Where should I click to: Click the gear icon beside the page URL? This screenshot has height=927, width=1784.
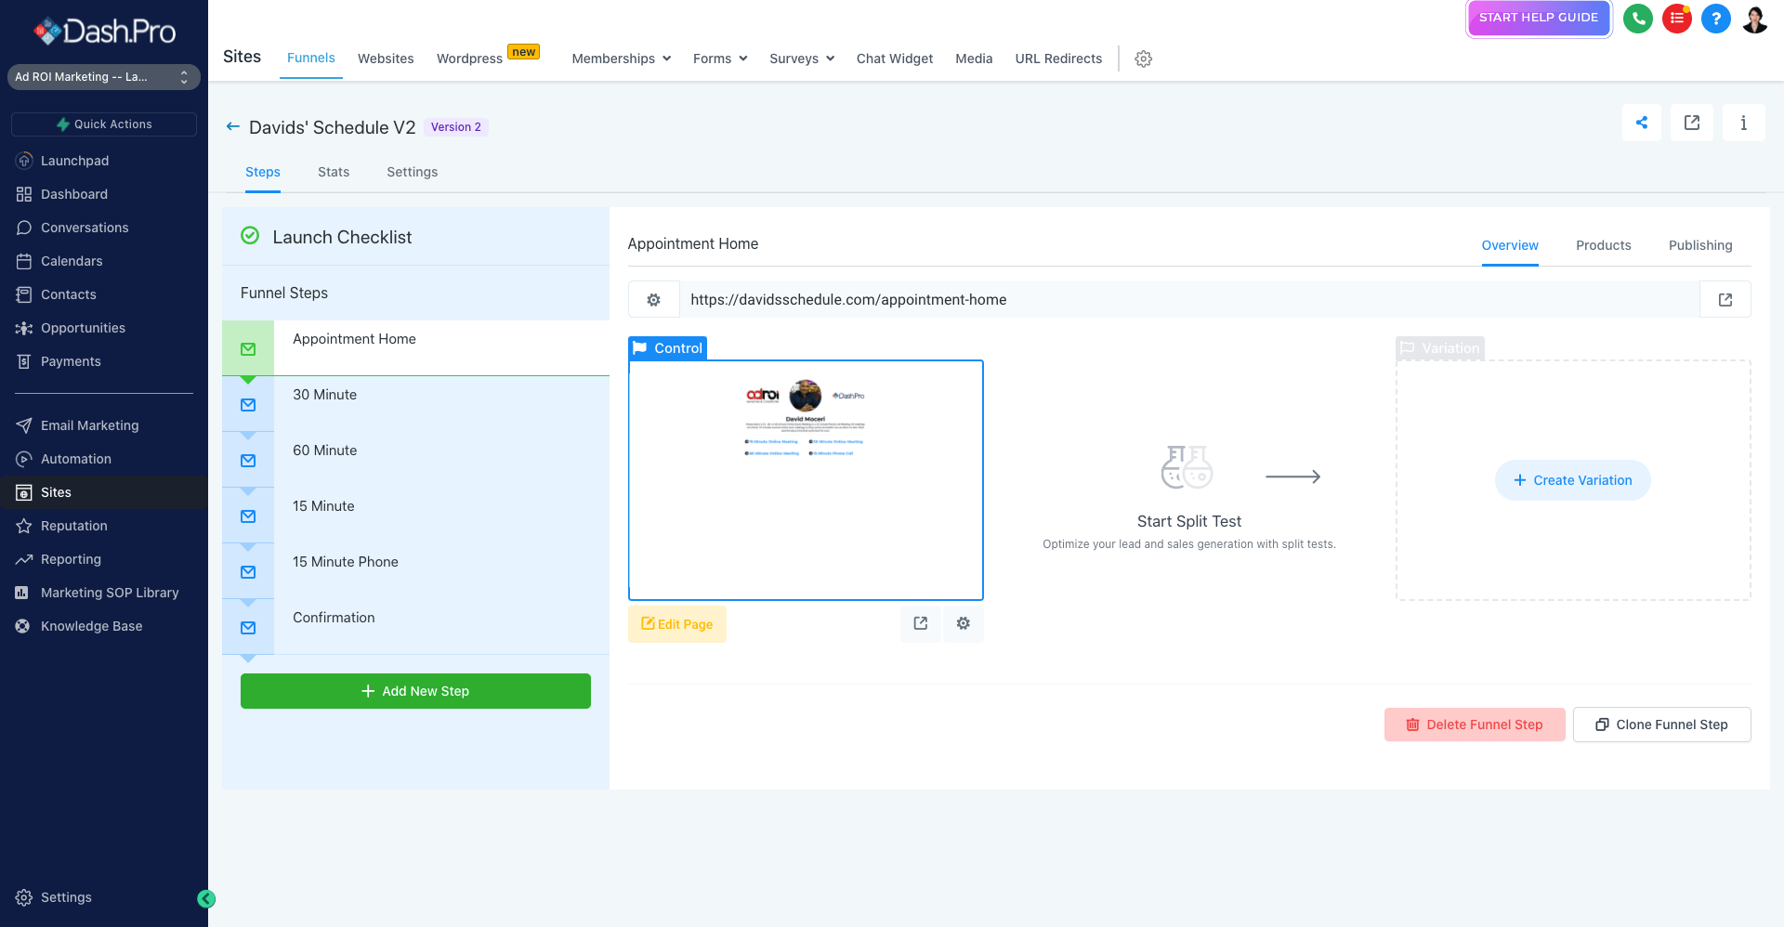[x=654, y=299]
